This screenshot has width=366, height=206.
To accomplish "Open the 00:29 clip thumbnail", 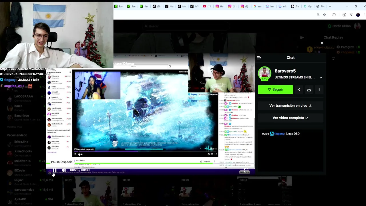I will click(x=206, y=191).
